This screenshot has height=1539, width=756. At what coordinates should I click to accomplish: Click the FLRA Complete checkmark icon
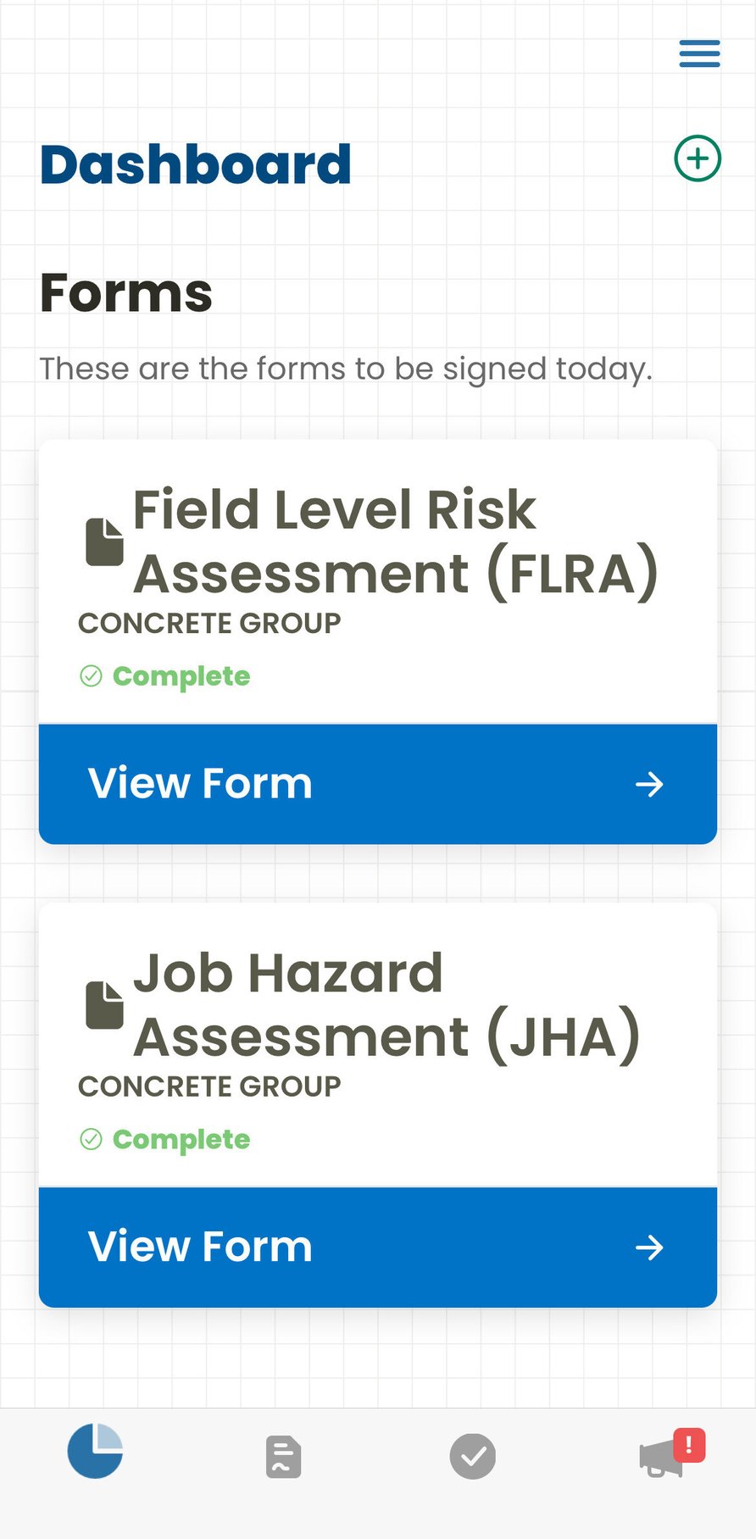coord(91,676)
